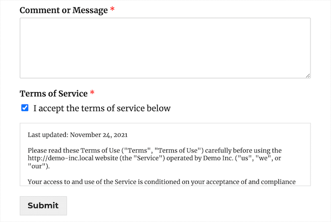The image size is (331, 222).
Task: Click the red asterisk beside Terms of Service
Action: (92, 92)
